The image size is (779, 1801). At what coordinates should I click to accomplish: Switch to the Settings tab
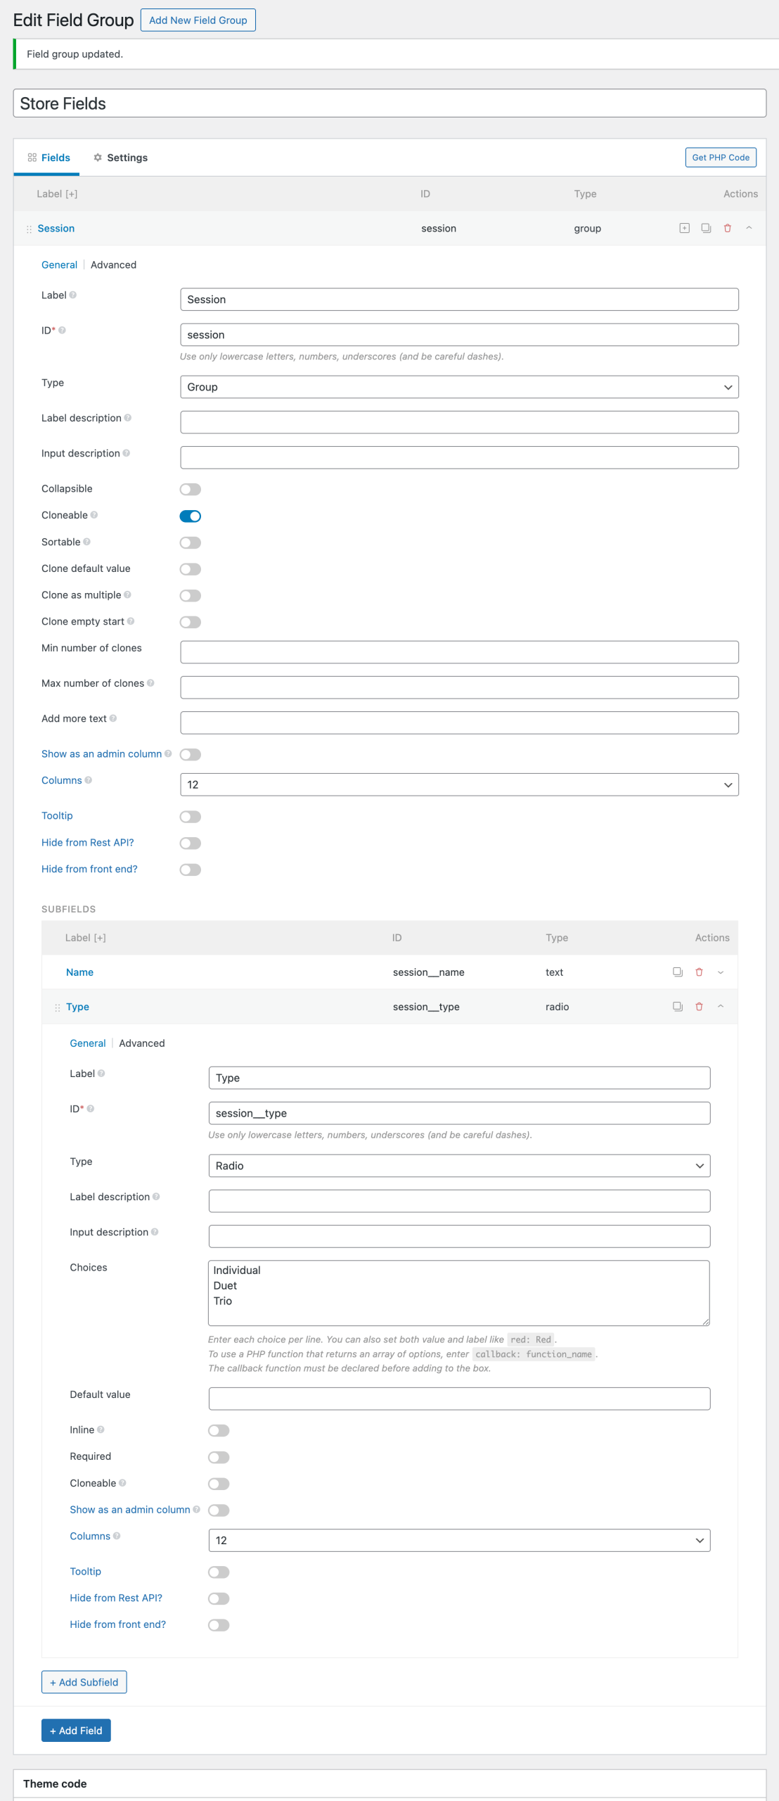click(120, 158)
